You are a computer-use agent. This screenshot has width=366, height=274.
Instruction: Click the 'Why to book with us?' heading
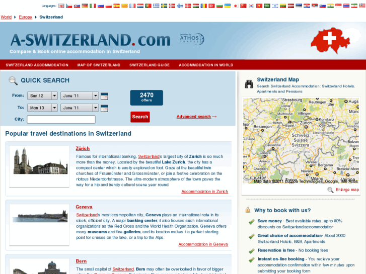[282, 210]
